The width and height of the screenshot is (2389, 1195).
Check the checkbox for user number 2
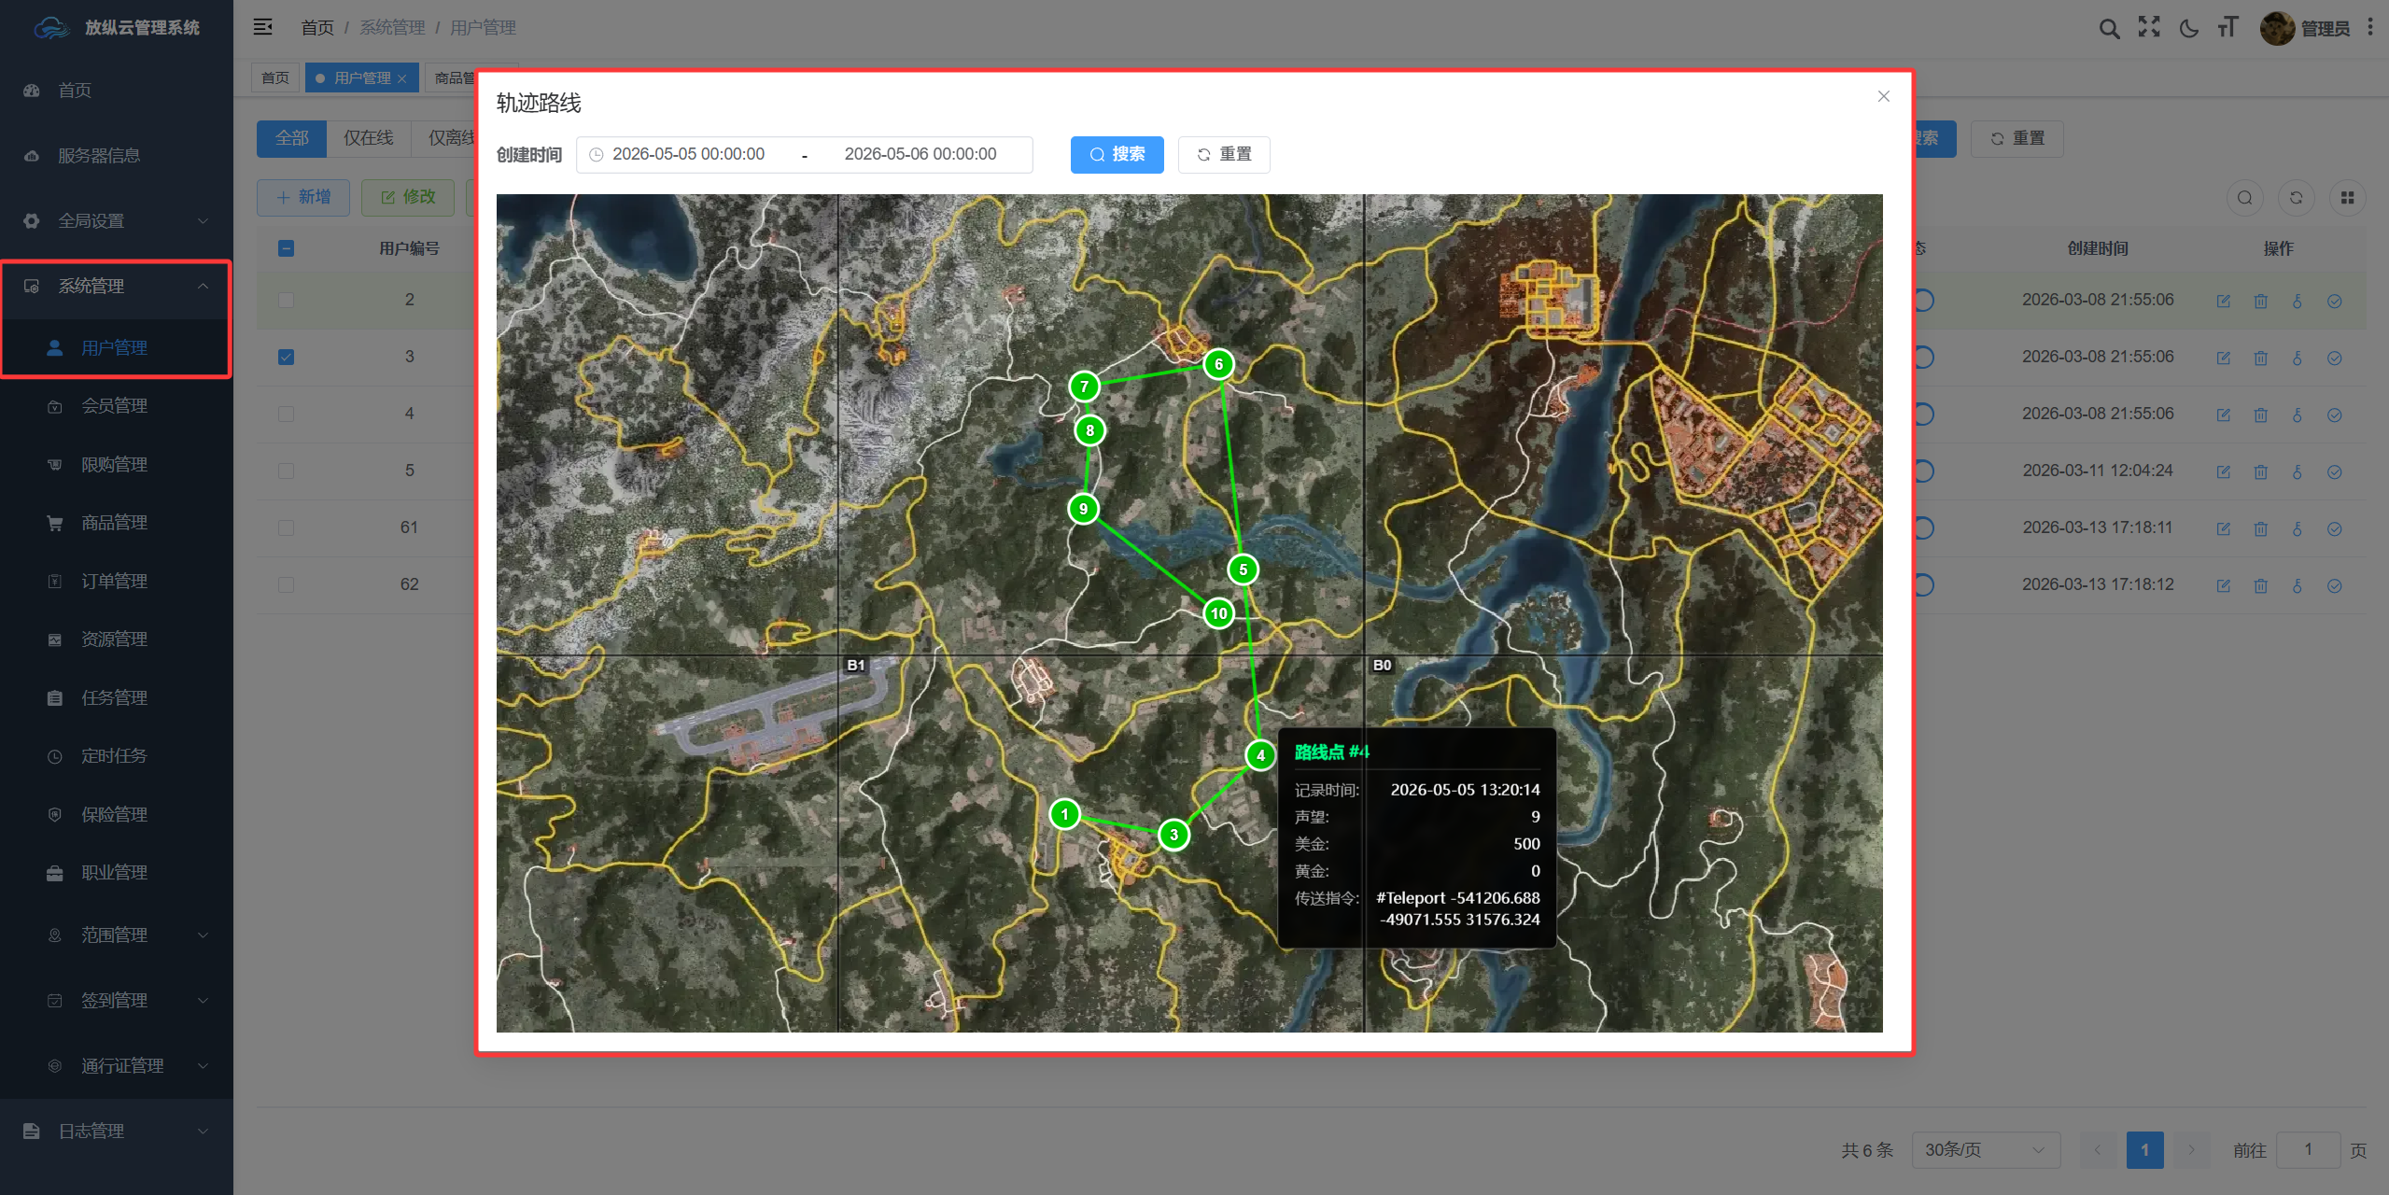pos(287,301)
